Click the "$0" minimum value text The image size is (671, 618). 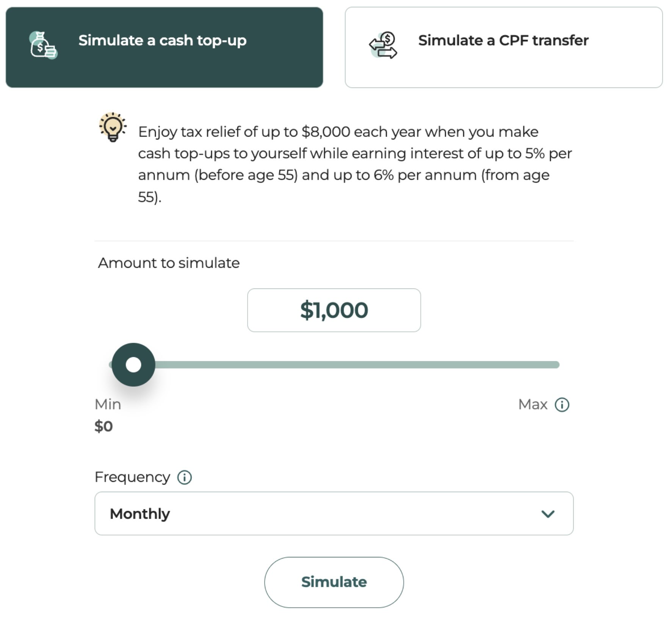pyautogui.click(x=103, y=426)
